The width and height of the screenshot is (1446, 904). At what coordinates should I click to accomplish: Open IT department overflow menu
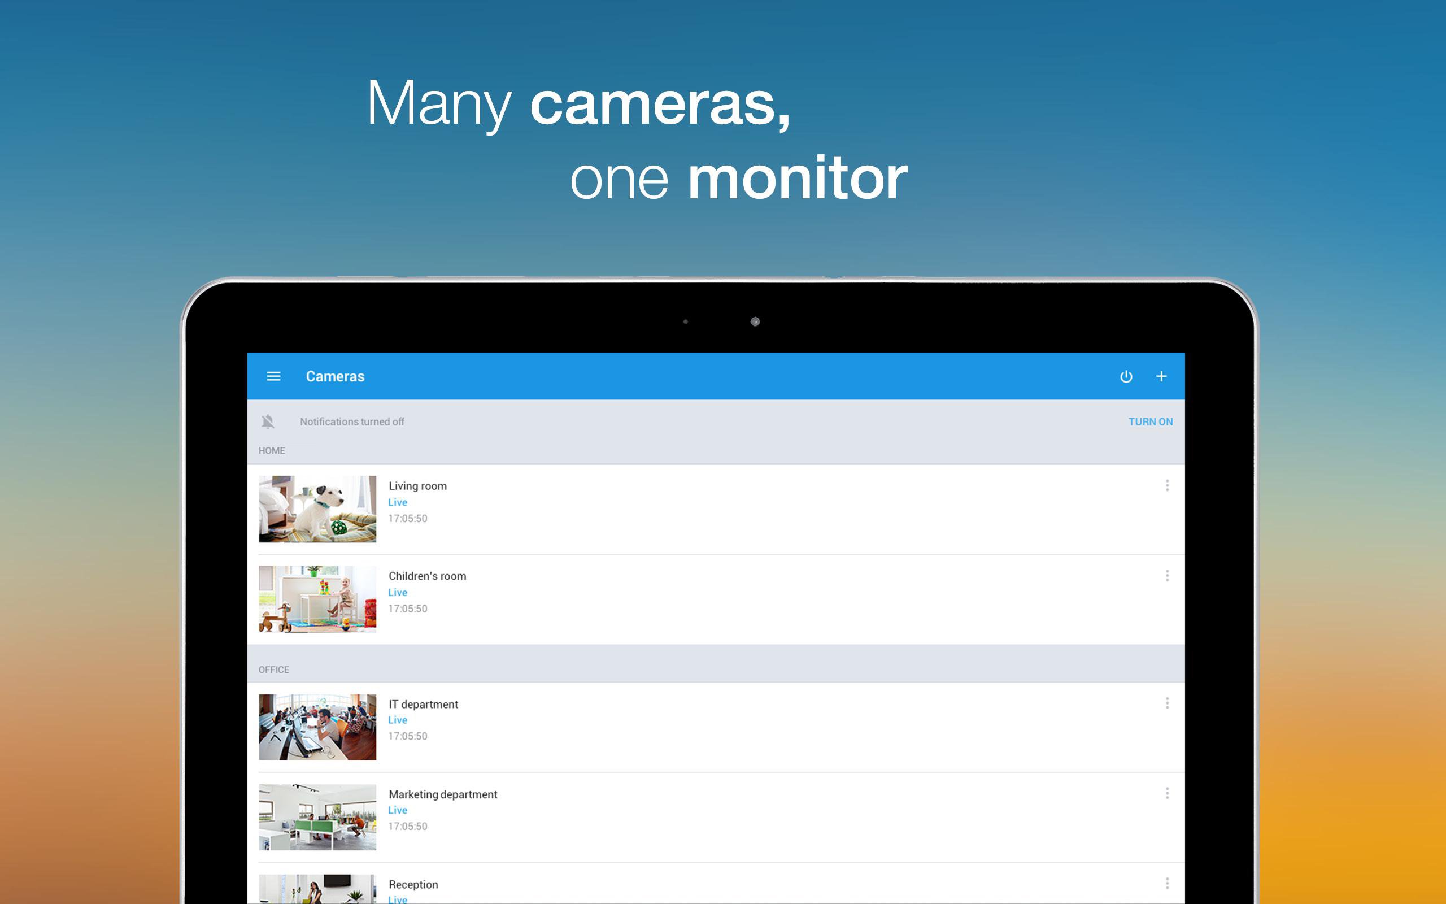[x=1166, y=703]
